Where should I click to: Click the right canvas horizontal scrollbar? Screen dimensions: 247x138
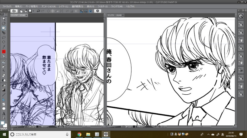pos(200,127)
